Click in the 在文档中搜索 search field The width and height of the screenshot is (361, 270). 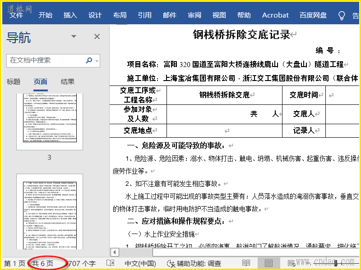(x=45, y=60)
